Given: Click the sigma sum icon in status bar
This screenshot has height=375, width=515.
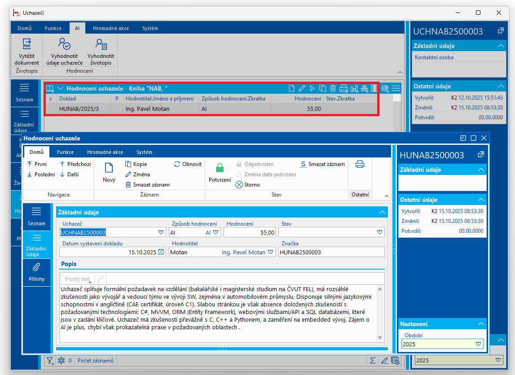Looking at the screenshot, I should point(373,361).
